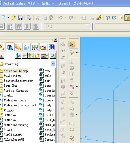Create a new document with the New icon

[x=3, y=18]
